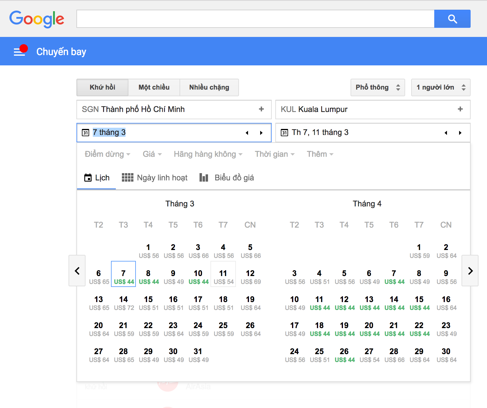The image size is (487, 408).
Task: Select March 19 at US$ 64
Action: pos(250,303)
